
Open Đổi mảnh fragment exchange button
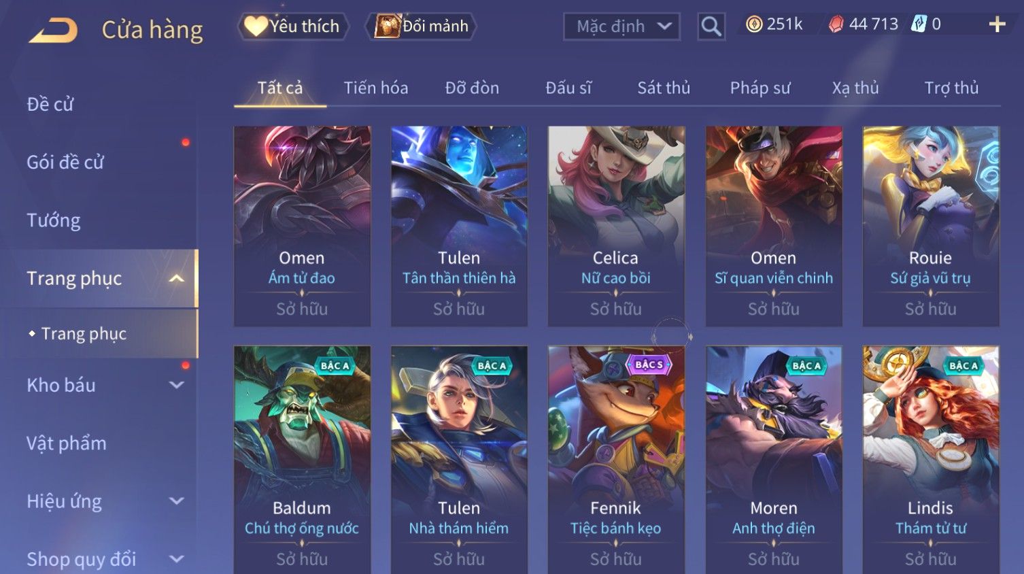(421, 27)
